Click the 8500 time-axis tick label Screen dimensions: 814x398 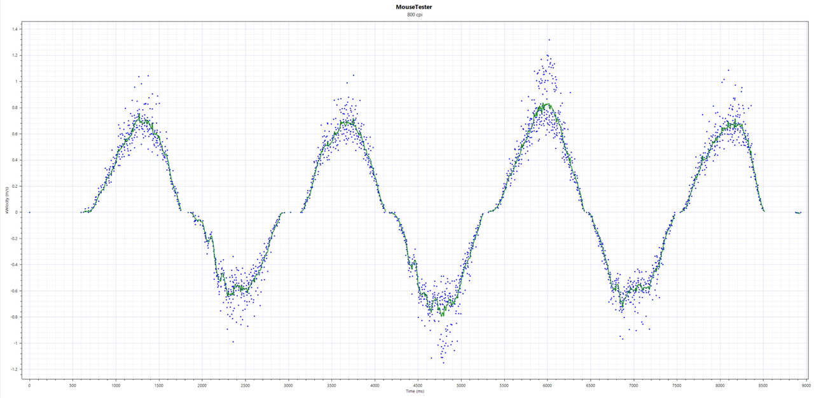(763, 385)
